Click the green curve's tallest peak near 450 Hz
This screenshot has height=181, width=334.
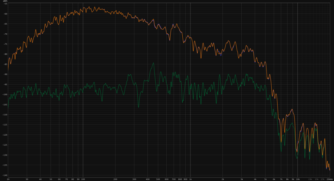pyautogui.click(x=153, y=63)
